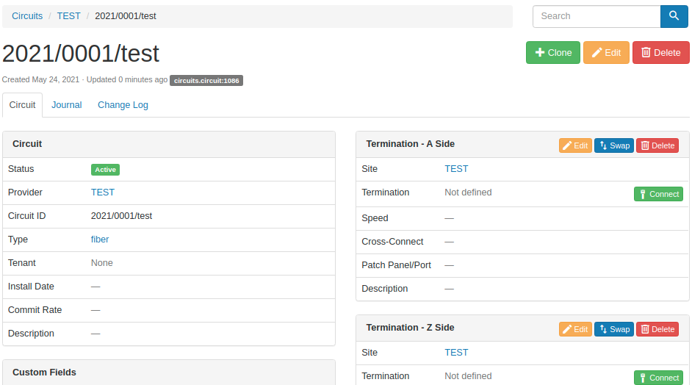Screen dimensions: 692x385
Task: Open the fiber circuit type link
Action: [100, 240]
